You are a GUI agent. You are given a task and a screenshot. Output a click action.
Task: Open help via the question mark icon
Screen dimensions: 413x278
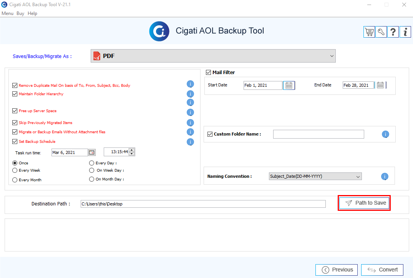(393, 32)
